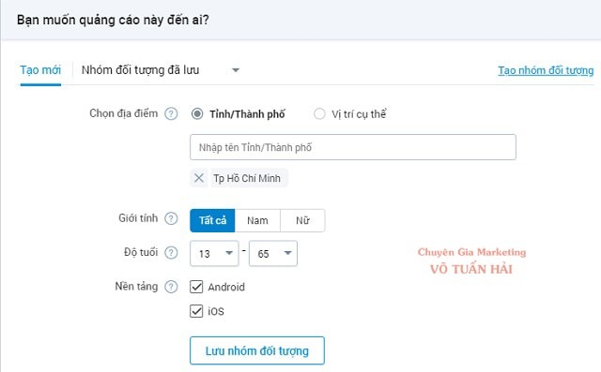The height and width of the screenshot is (372, 601).
Task: Click heading Bạn muốn quảng cáo này đến ai?
Action: point(113,20)
